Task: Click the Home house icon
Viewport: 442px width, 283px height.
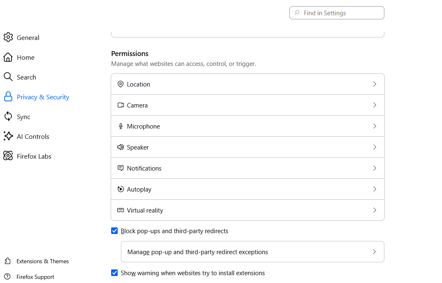Action: point(8,57)
